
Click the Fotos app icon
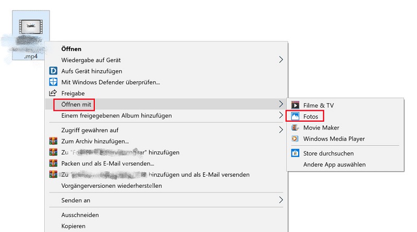295,117
